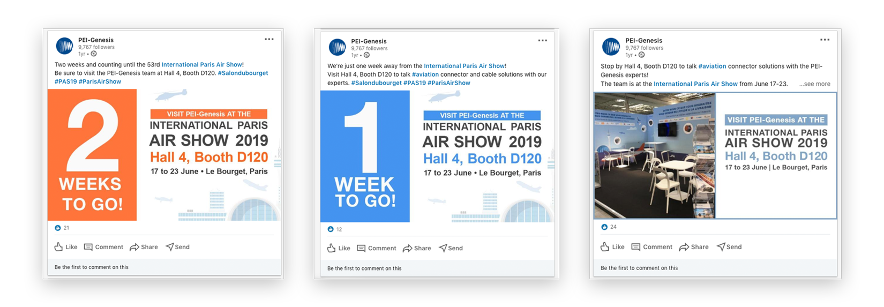
Task: Click the globe visibility icon on the 1 Week post
Action: click(x=366, y=55)
